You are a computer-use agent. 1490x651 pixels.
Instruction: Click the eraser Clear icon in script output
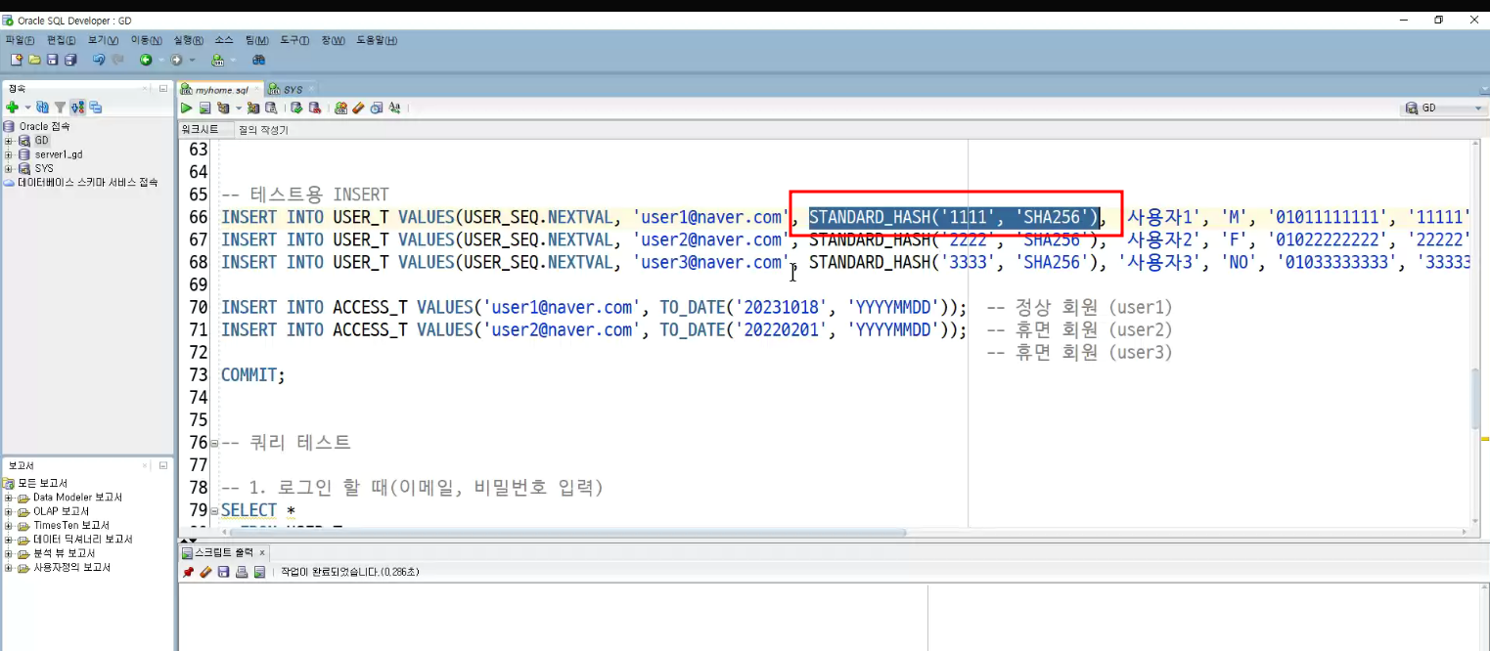coord(205,572)
